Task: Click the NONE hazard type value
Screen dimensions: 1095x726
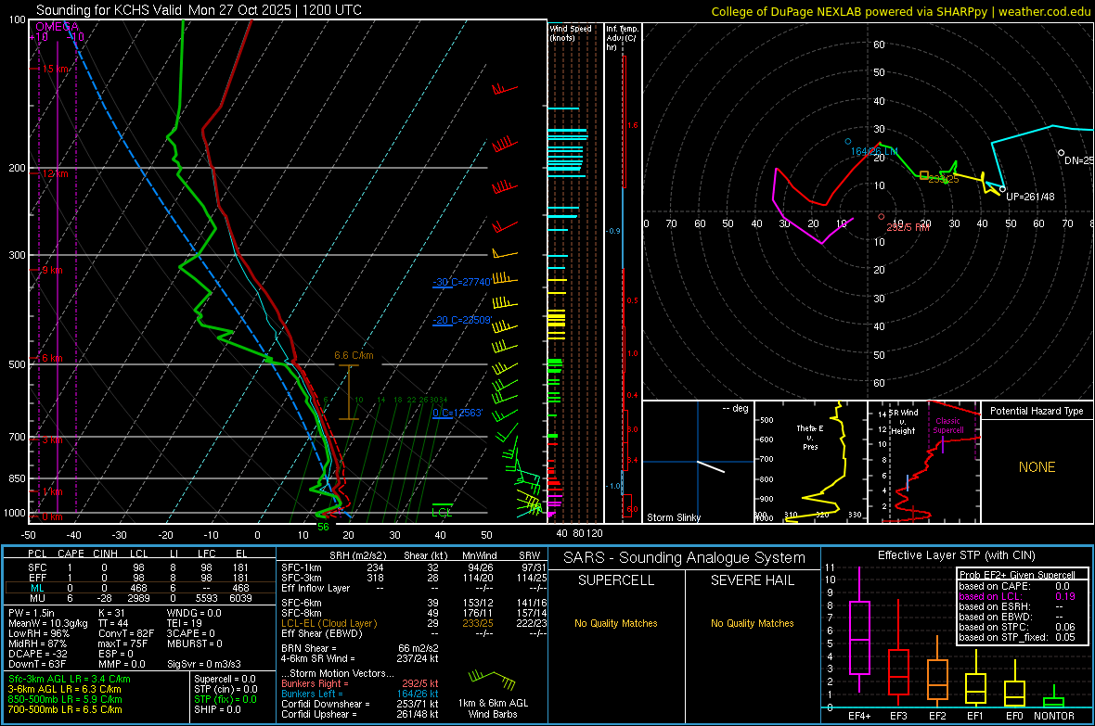Action: tap(1037, 467)
